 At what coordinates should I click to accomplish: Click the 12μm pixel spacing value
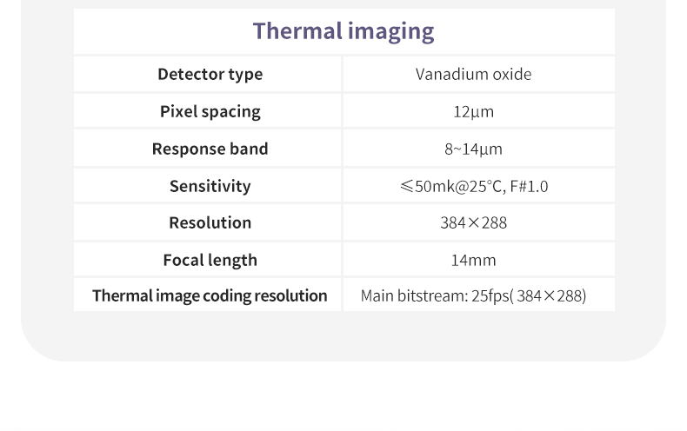pos(473,112)
